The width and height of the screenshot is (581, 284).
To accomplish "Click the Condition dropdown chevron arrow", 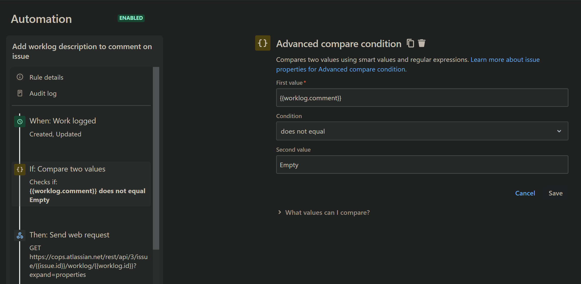I will [x=559, y=131].
